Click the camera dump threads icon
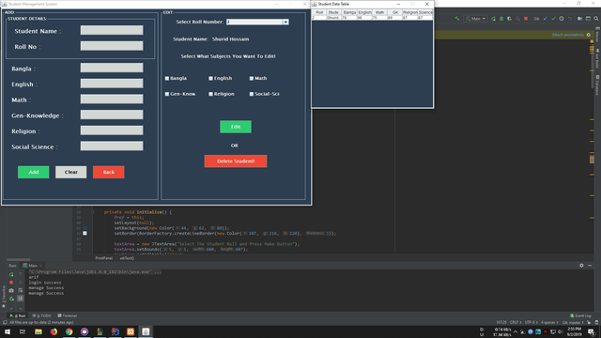This screenshot has height=338, width=601. coord(11,290)
